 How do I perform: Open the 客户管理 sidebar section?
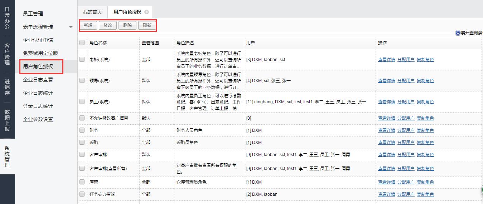point(7,54)
